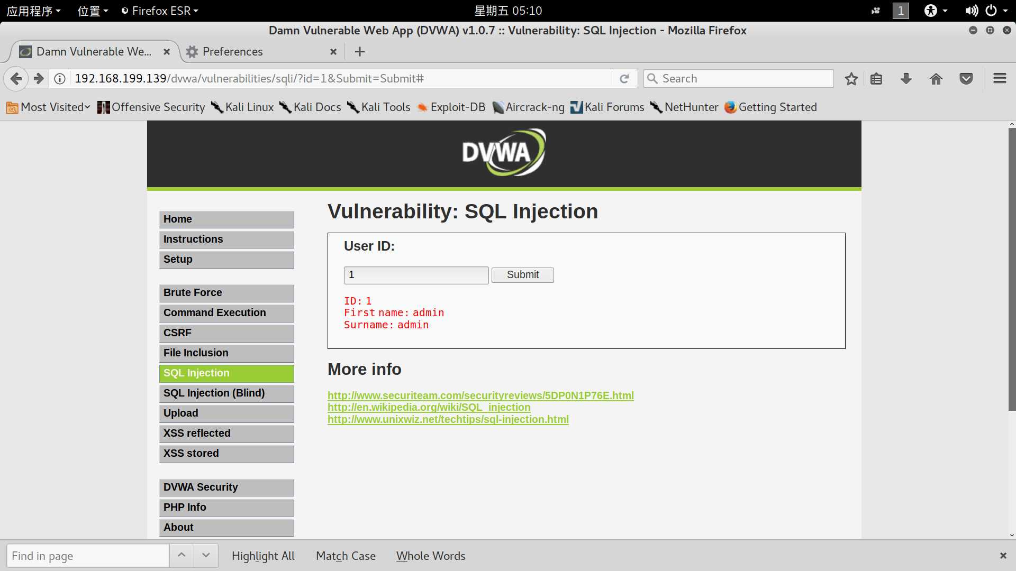Open the XSS stored page
1016x571 pixels.
pyautogui.click(x=226, y=454)
